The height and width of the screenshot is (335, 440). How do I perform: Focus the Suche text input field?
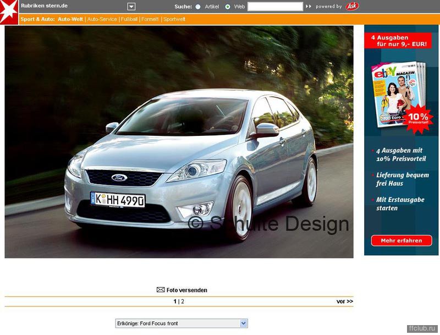click(x=276, y=7)
